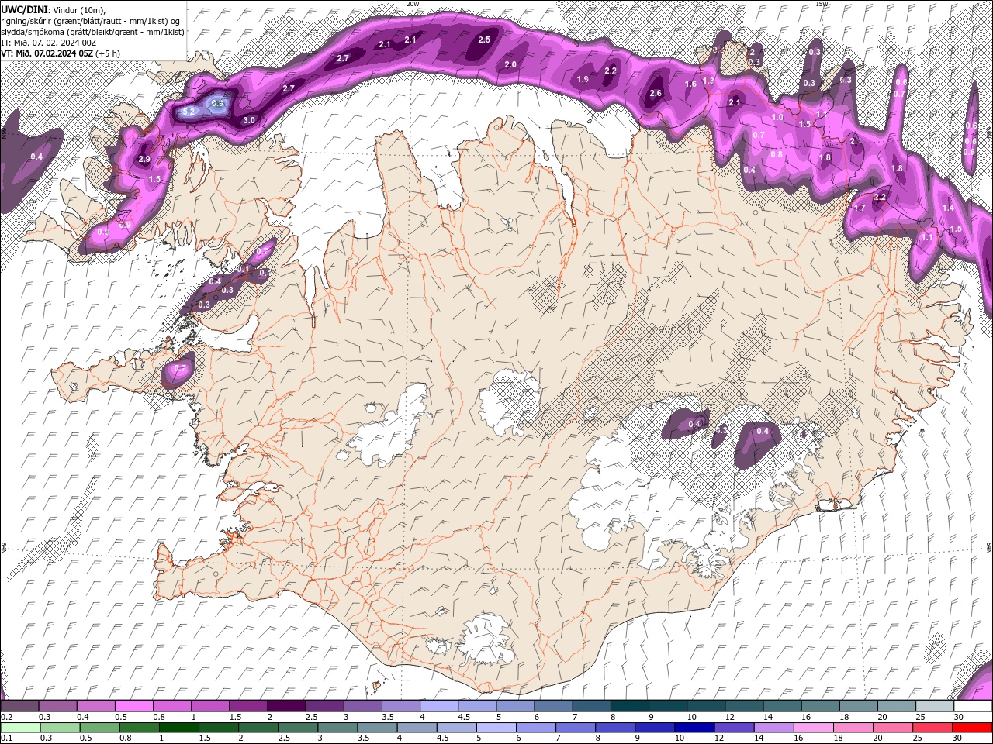Screen dimensions: 993x744
Task: Pick the pale green first swatch in lower legend
Action: coord(20,728)
